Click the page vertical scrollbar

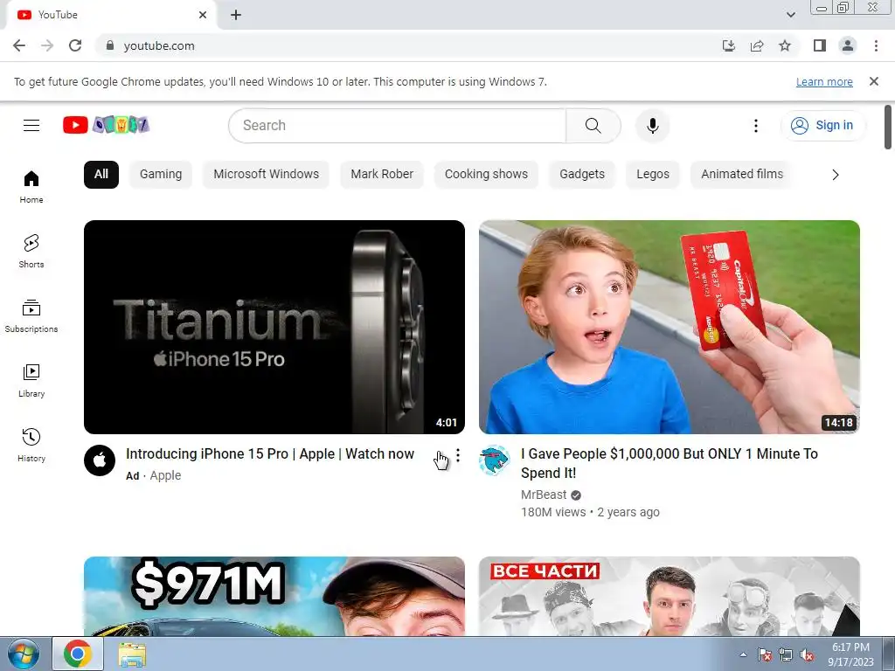888,128
